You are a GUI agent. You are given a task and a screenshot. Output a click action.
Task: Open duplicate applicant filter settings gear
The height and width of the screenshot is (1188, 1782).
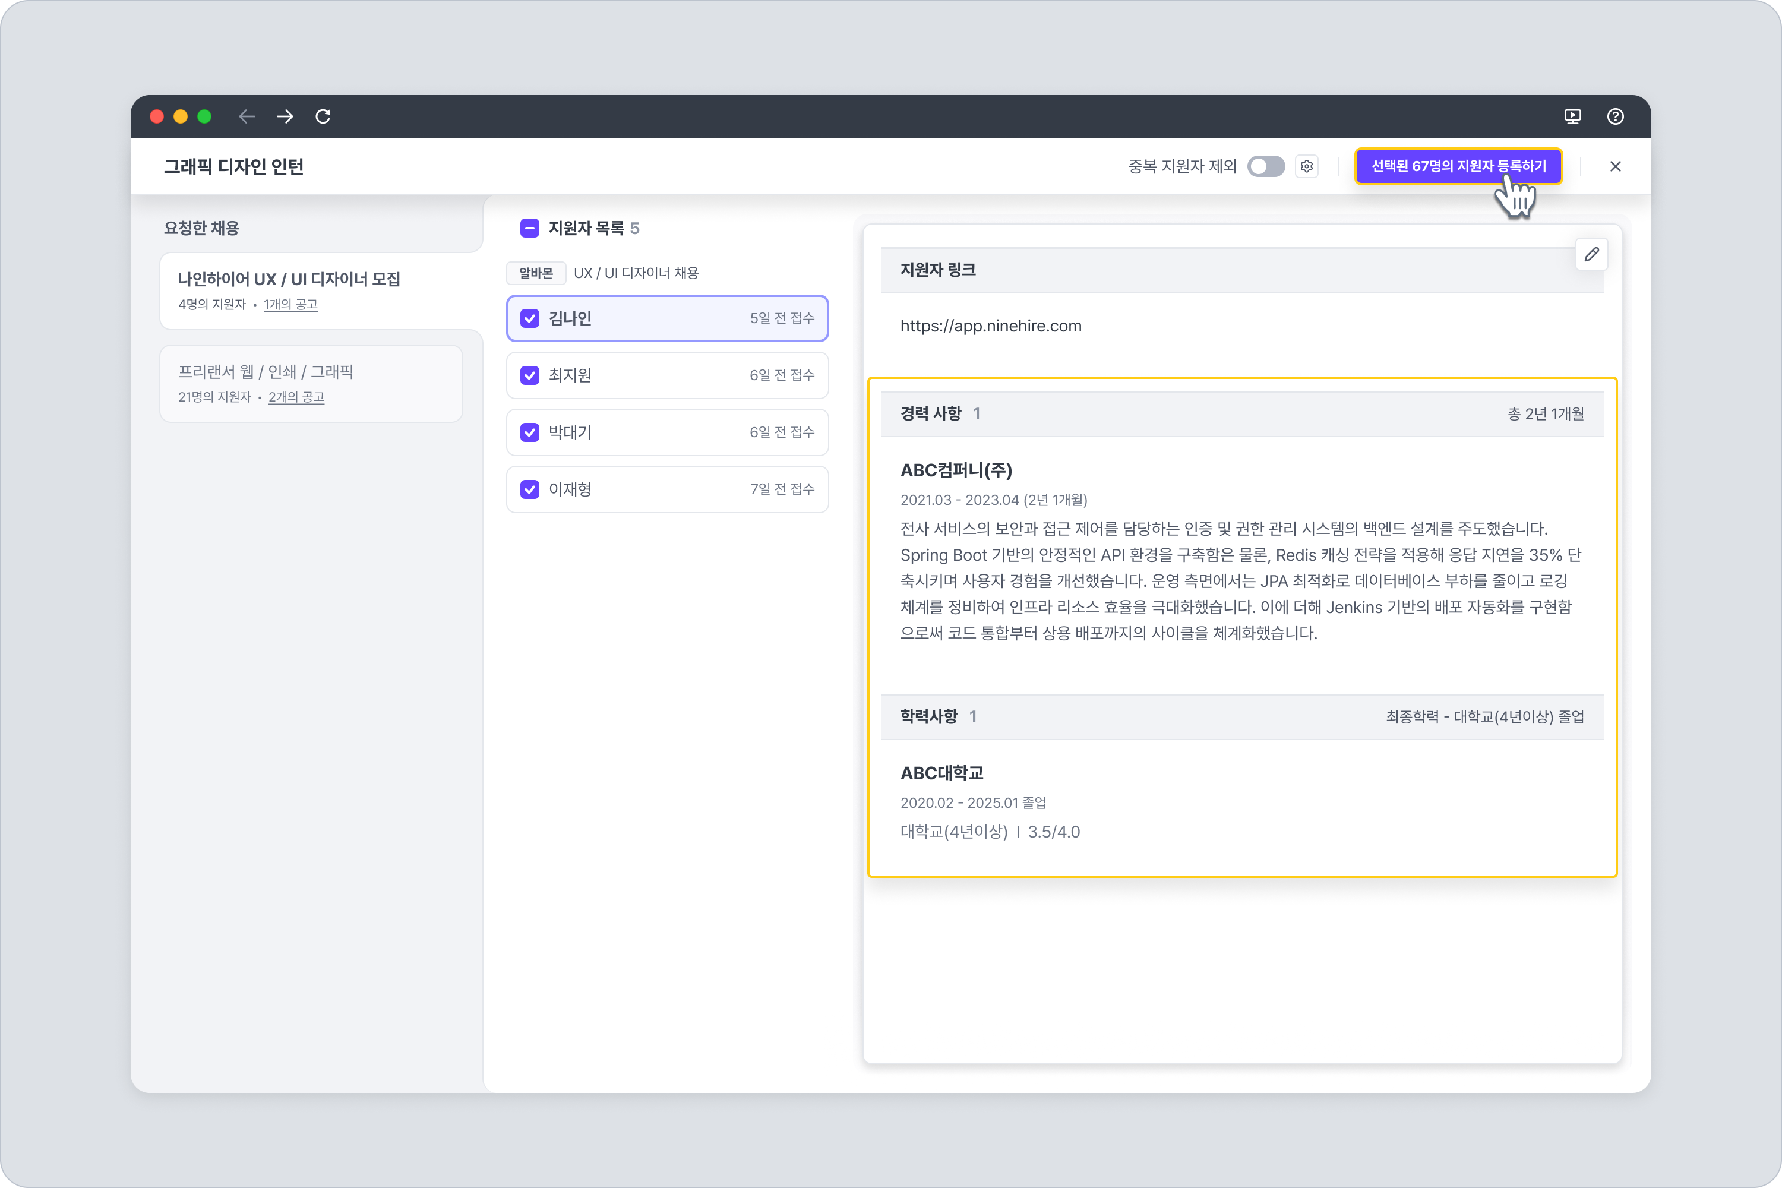click(x=1306, y=166)
